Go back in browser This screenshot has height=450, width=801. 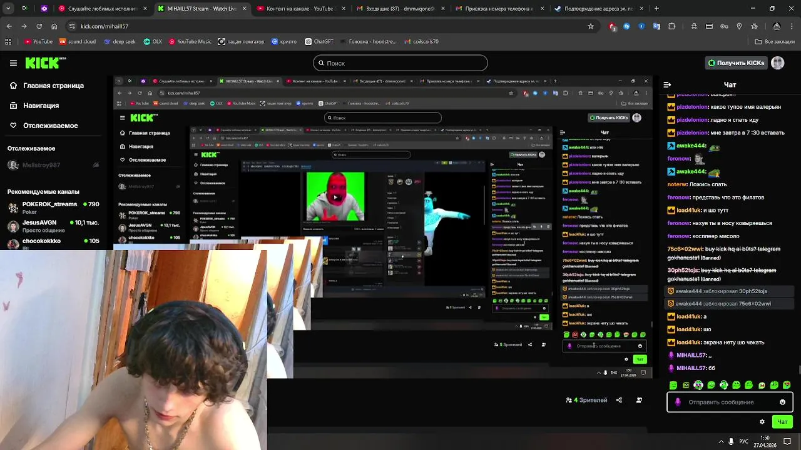pyautogui.click(x=9, y=26)
